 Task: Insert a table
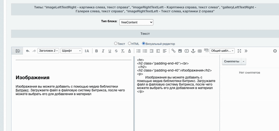click(x=199, y=51)
